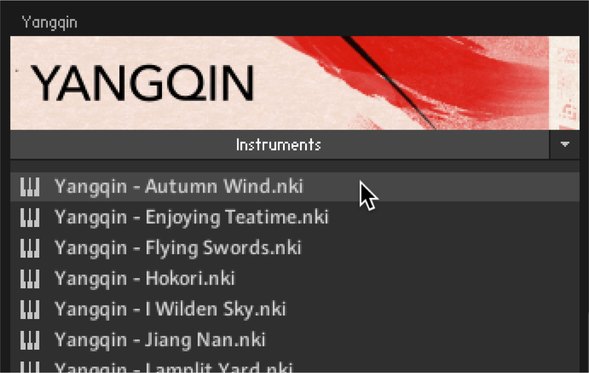Click the narrow strip right of banner
The height and width of the screenshot is (373, 589).
[x=564, y=83]
